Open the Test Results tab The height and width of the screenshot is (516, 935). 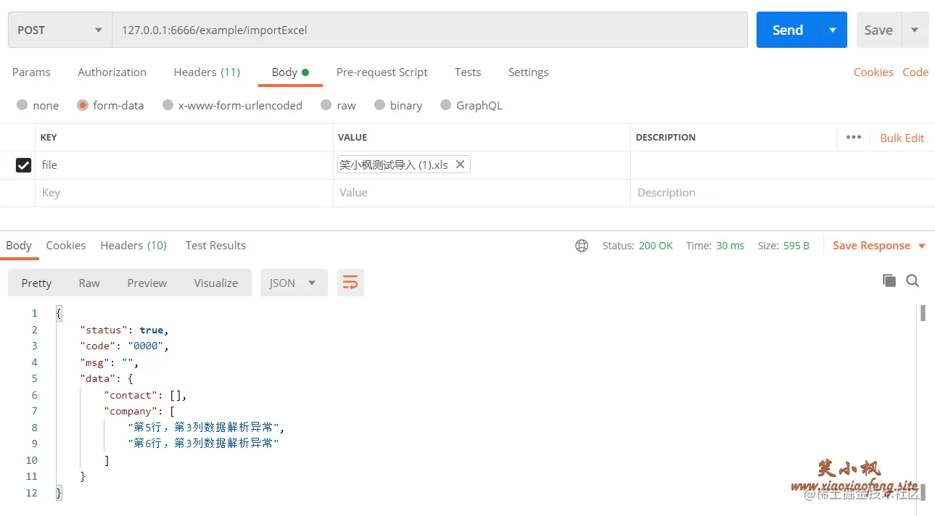(x=215, y=246)
